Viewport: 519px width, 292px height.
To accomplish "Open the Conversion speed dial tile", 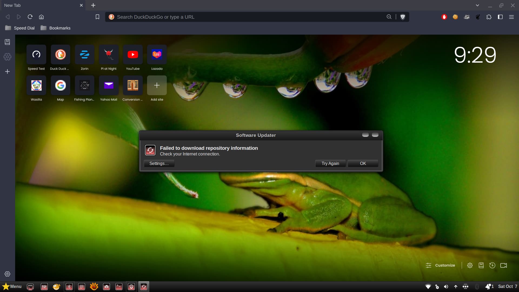I will click(133, 85).
